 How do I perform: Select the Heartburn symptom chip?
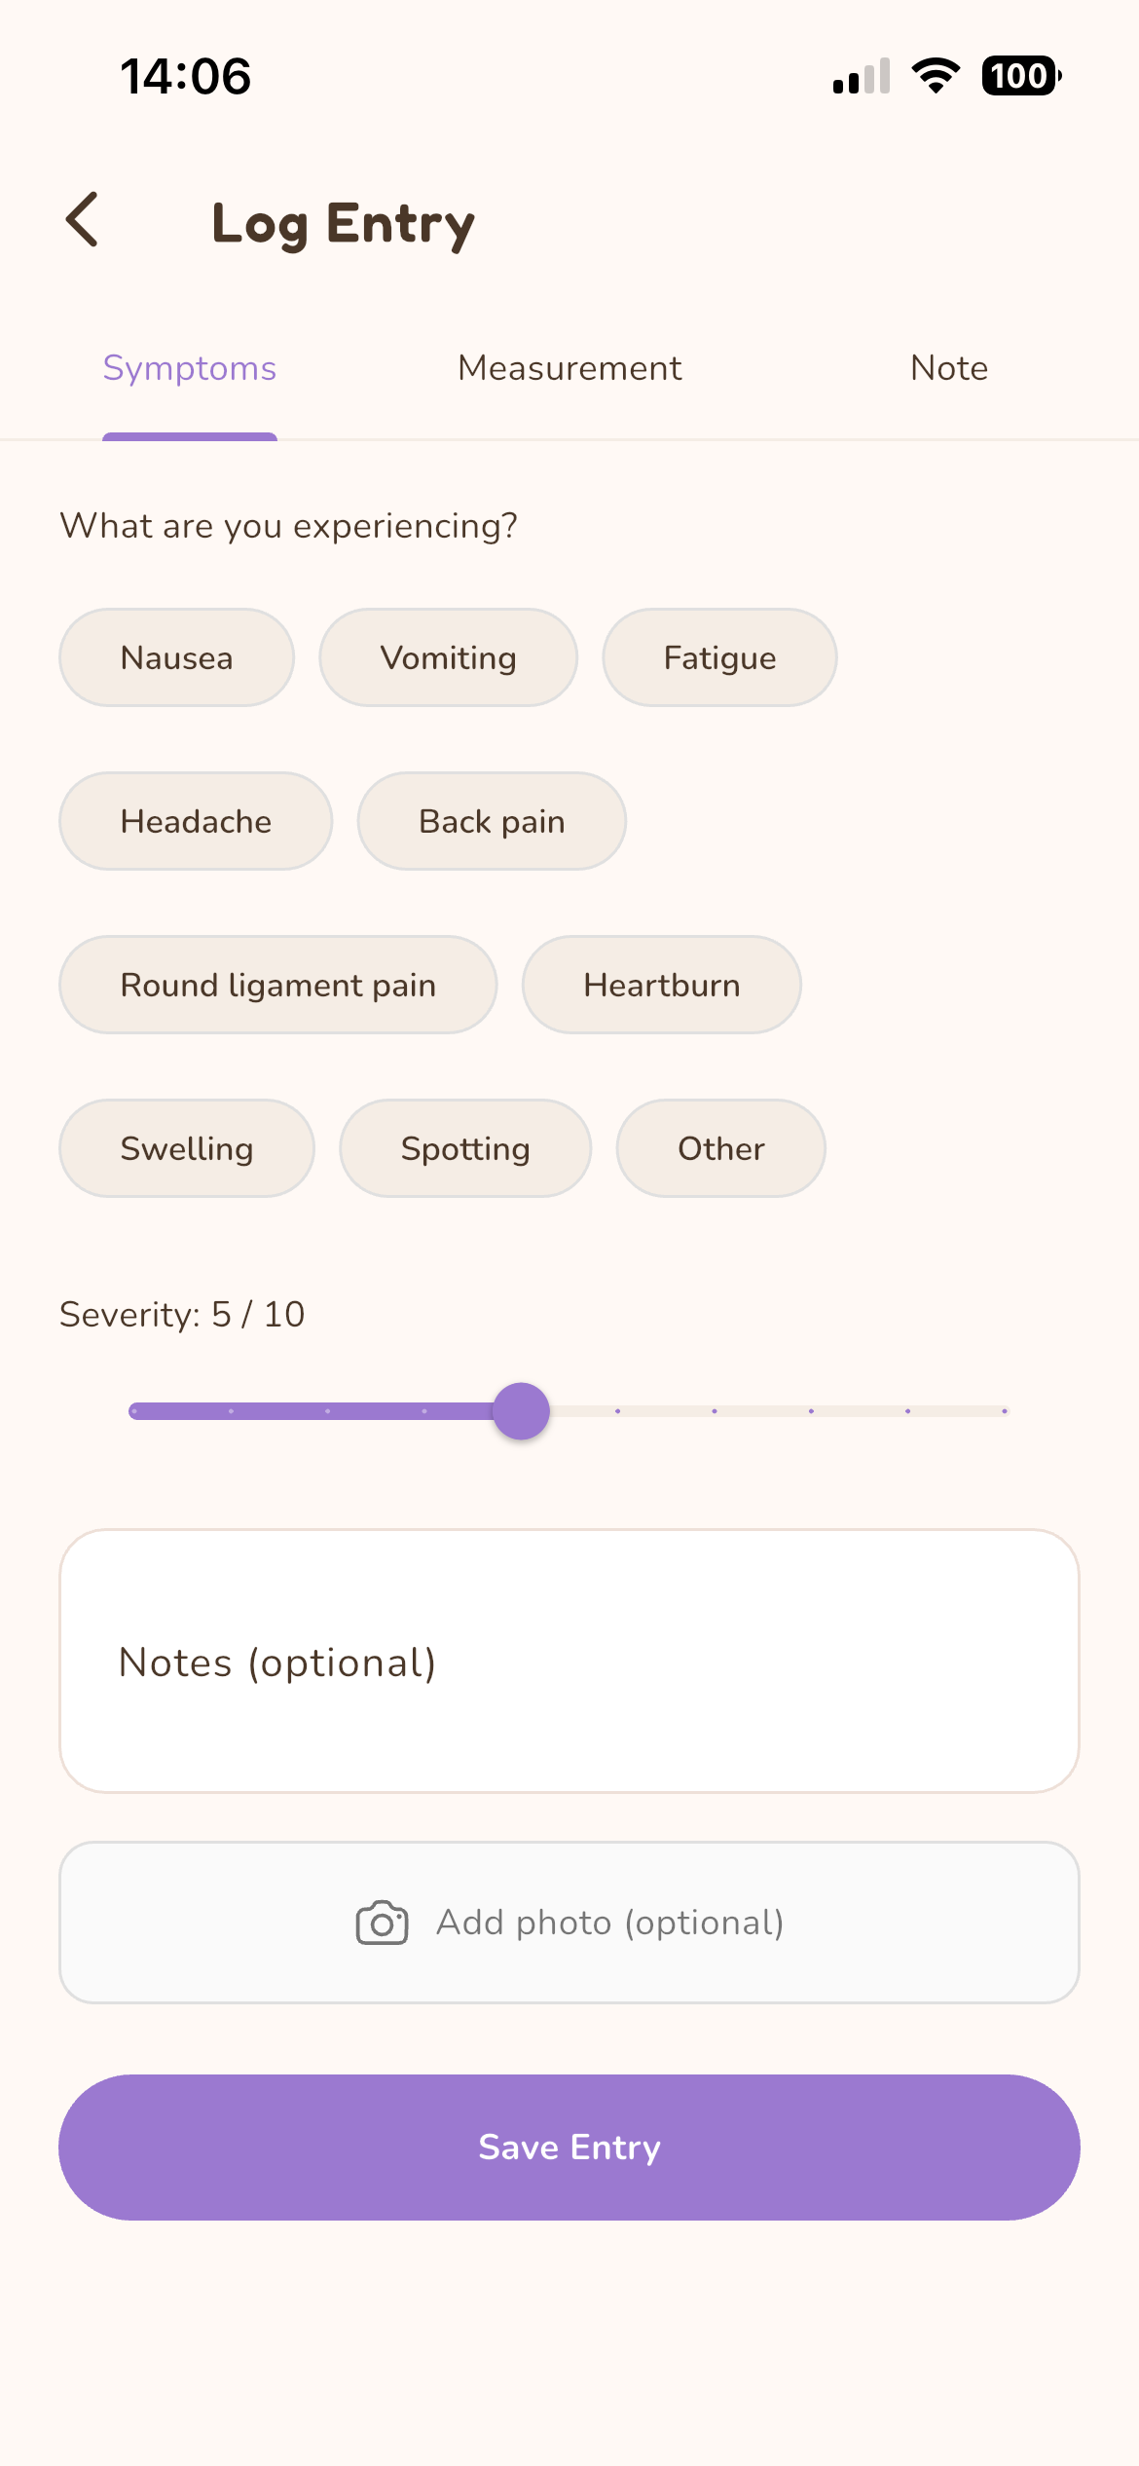(x=661, y=985)
